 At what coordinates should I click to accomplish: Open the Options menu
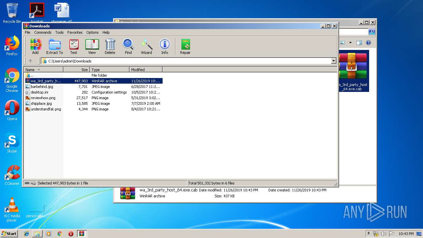pyautogui.click(x=93, y=32)
